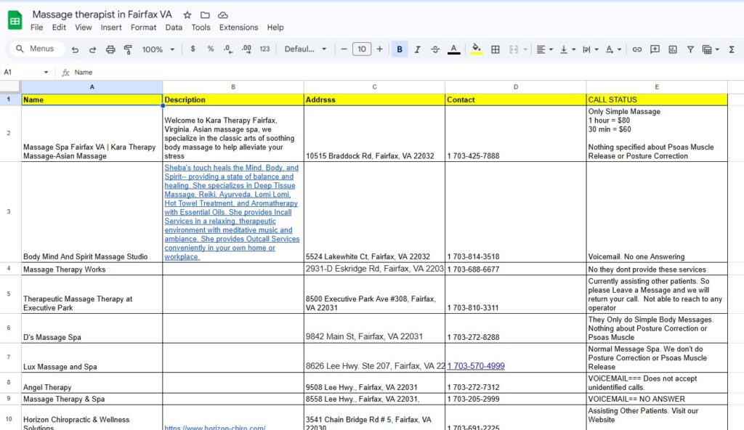Open the borders options
The image size is (744, 430).
(496, 49)
